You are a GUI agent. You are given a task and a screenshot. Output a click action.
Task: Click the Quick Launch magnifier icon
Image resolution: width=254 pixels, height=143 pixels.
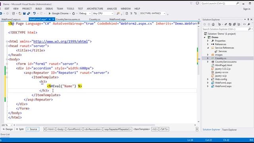237,3
